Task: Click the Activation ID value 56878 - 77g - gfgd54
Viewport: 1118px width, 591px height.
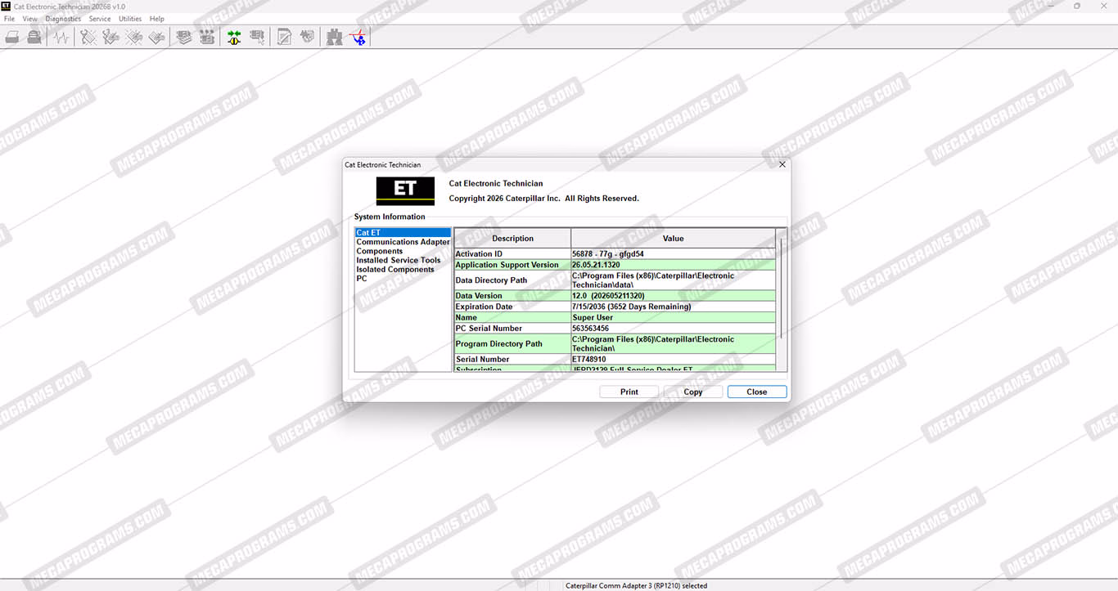Action: 673,254
